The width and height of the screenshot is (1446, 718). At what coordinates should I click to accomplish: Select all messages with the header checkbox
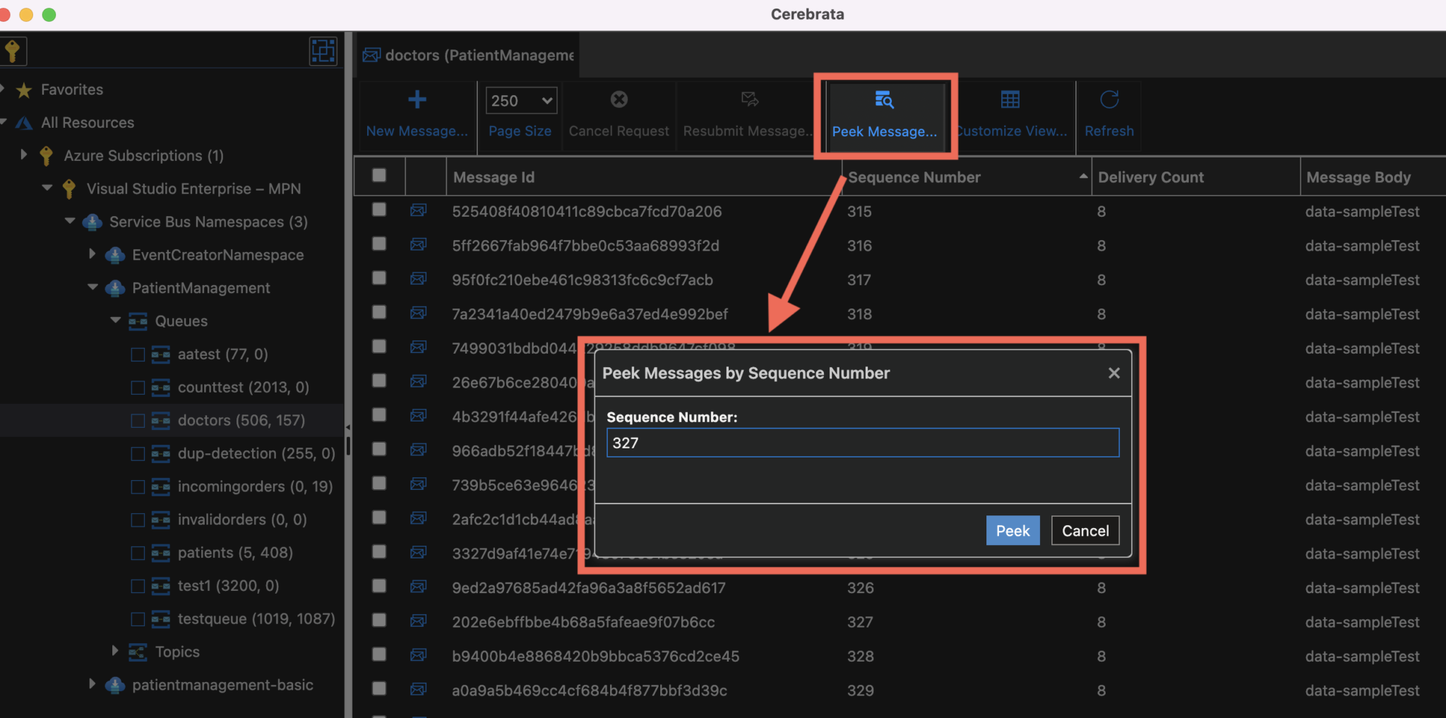coord(379,176)
